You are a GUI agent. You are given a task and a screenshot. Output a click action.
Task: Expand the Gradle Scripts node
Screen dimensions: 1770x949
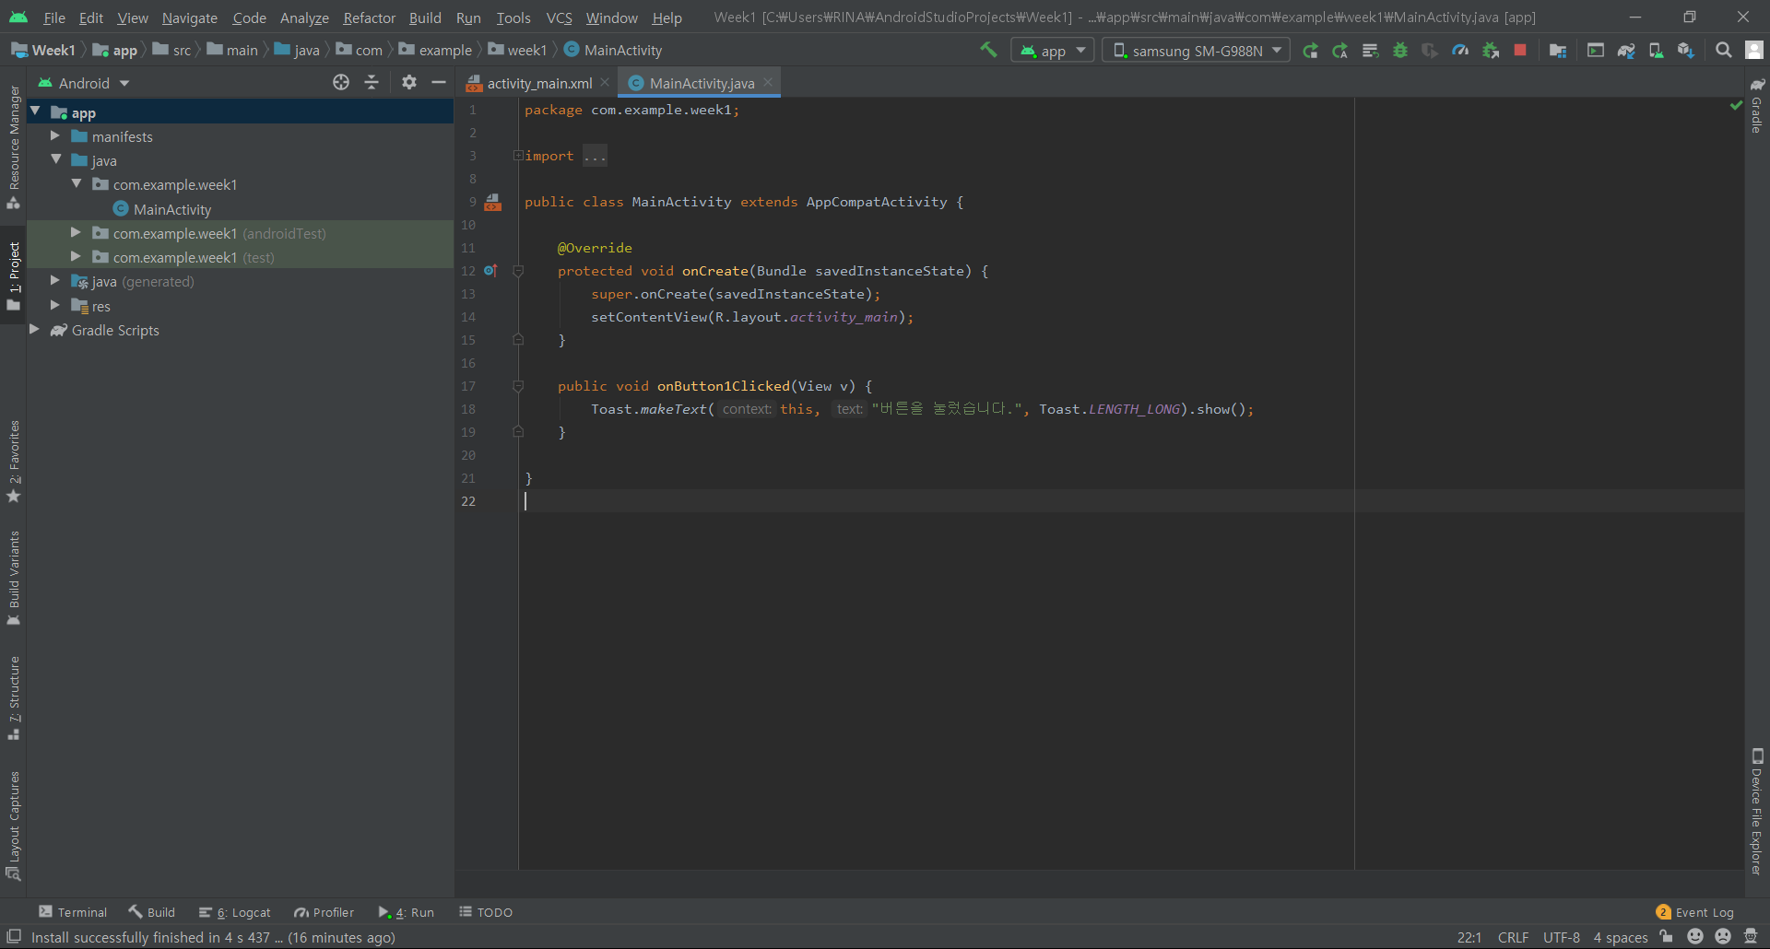pos(35,329)
